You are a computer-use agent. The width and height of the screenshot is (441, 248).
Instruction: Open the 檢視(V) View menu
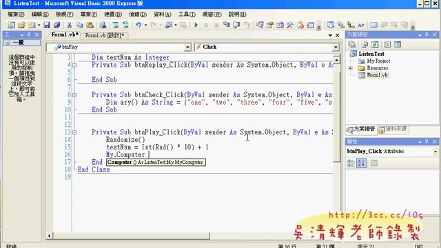click(x=64, y=14)
